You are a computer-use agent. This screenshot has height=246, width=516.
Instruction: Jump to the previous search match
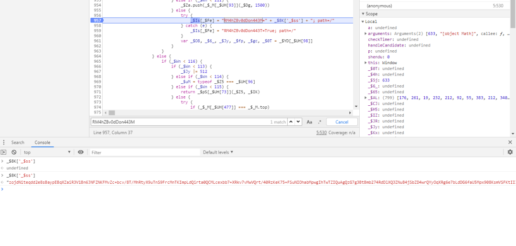(291, 122)
